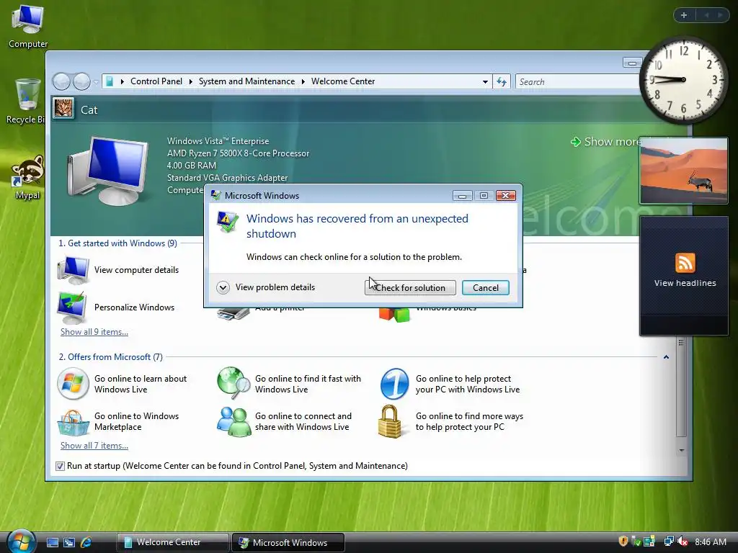Click the network connection tray icon

(668, 541)
